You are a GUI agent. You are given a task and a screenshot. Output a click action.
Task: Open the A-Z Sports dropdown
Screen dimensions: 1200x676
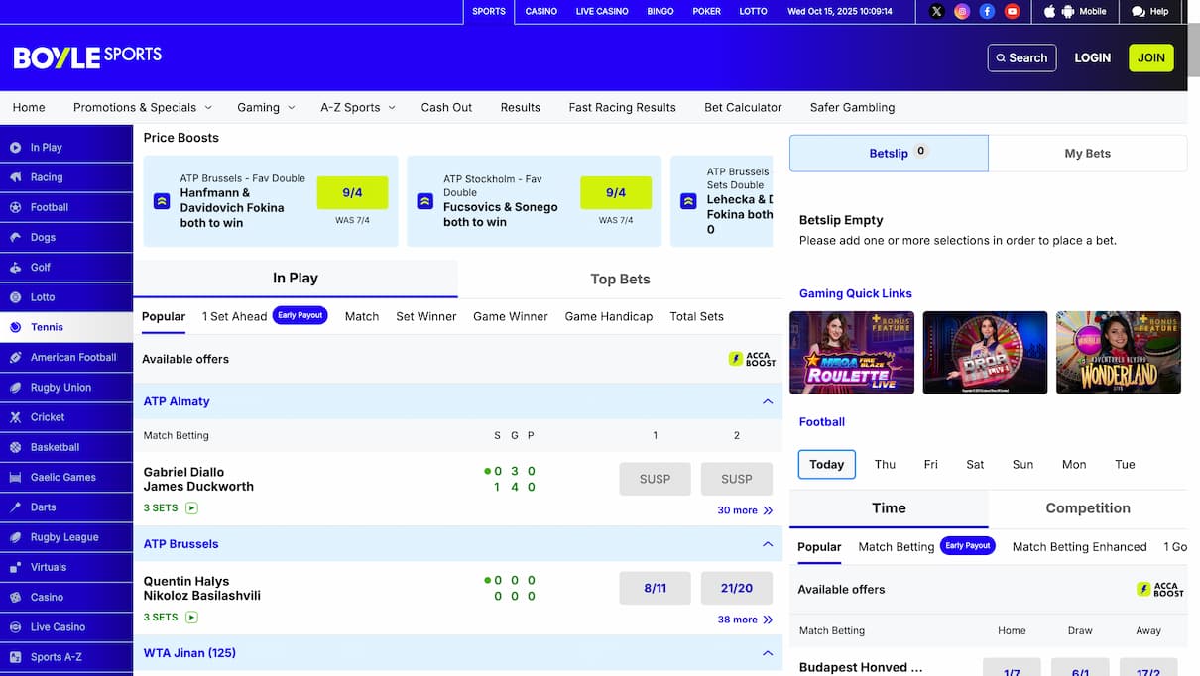click(x=358, y=107)
